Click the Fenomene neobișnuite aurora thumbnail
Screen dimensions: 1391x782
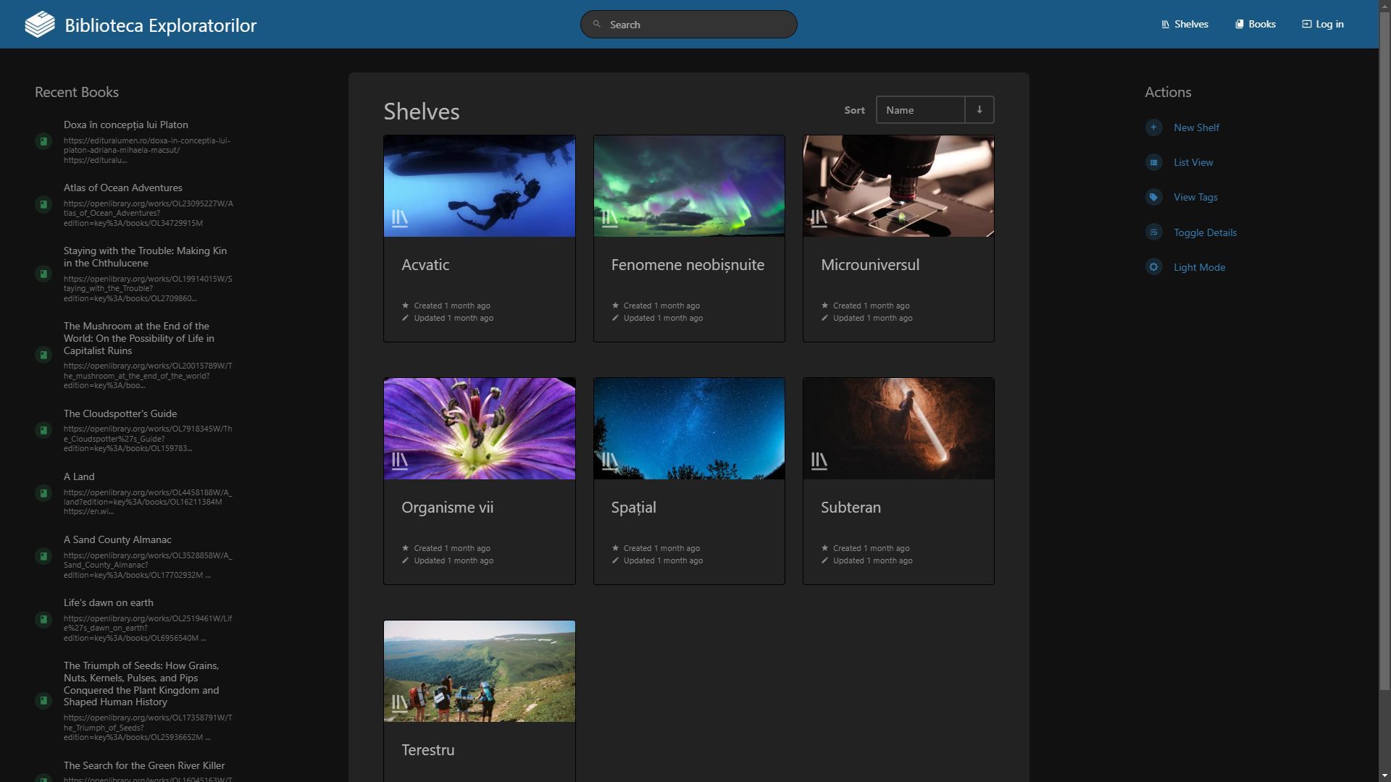coord(688,185)
